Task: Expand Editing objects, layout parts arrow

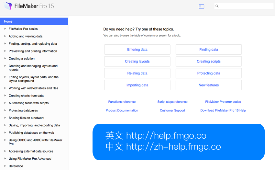Action: (x=5, y=77)
